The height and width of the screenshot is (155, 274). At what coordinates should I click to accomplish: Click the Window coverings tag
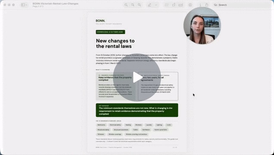115,134
